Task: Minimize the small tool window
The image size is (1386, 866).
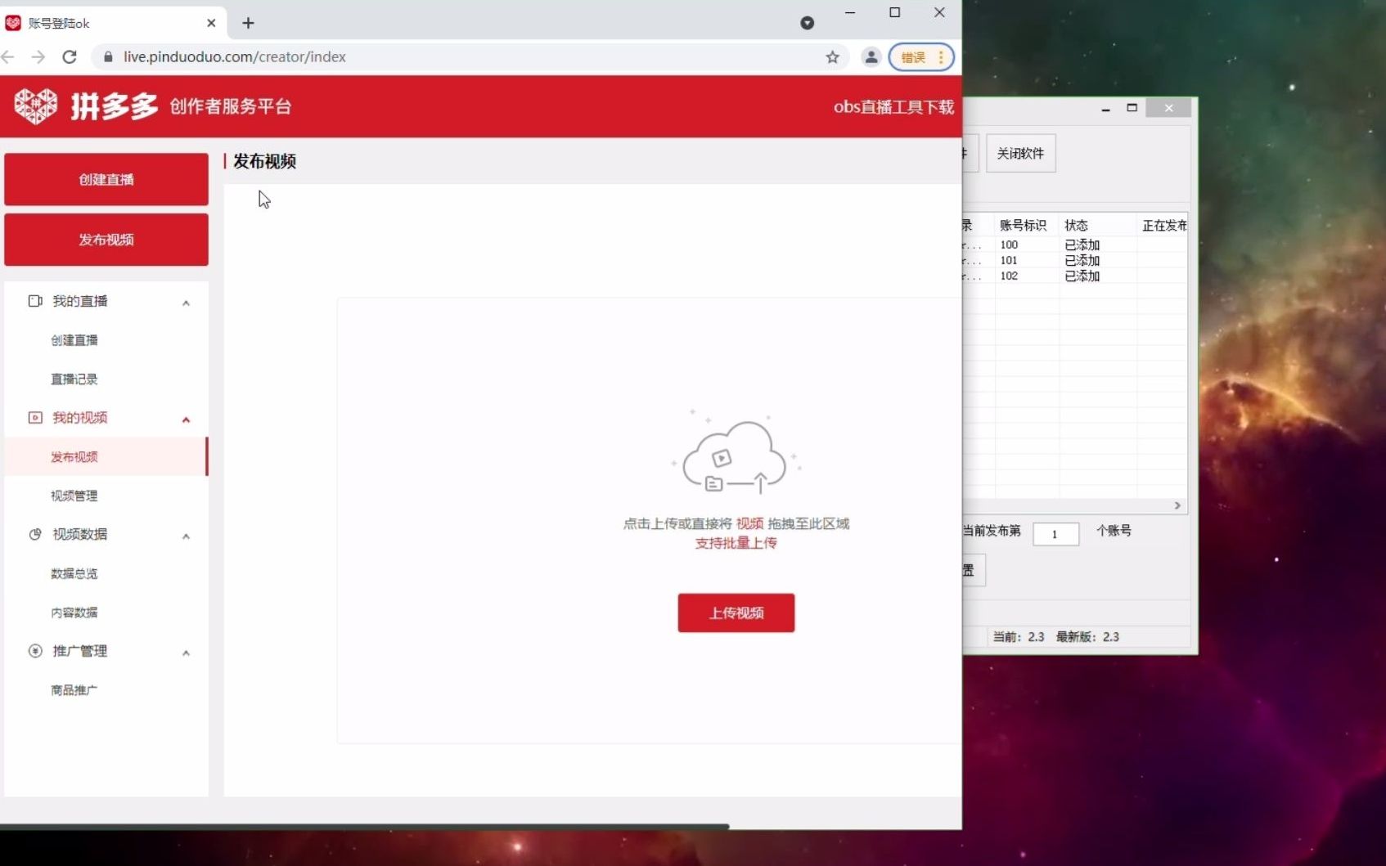Action: coord(1105,109)
